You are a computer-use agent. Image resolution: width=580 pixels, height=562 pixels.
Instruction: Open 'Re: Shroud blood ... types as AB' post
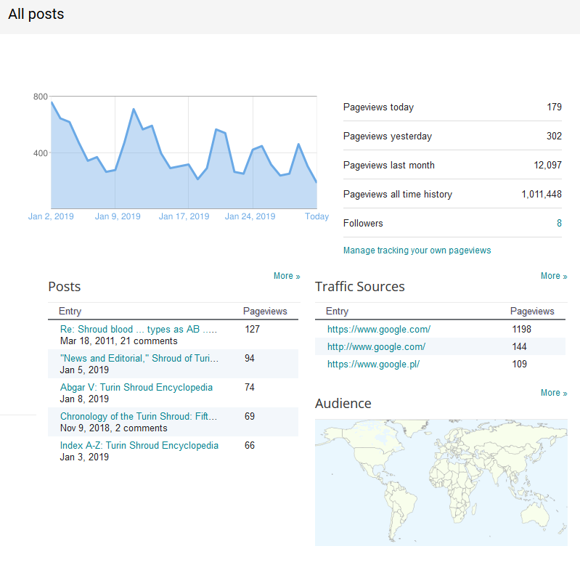[138, 329]
